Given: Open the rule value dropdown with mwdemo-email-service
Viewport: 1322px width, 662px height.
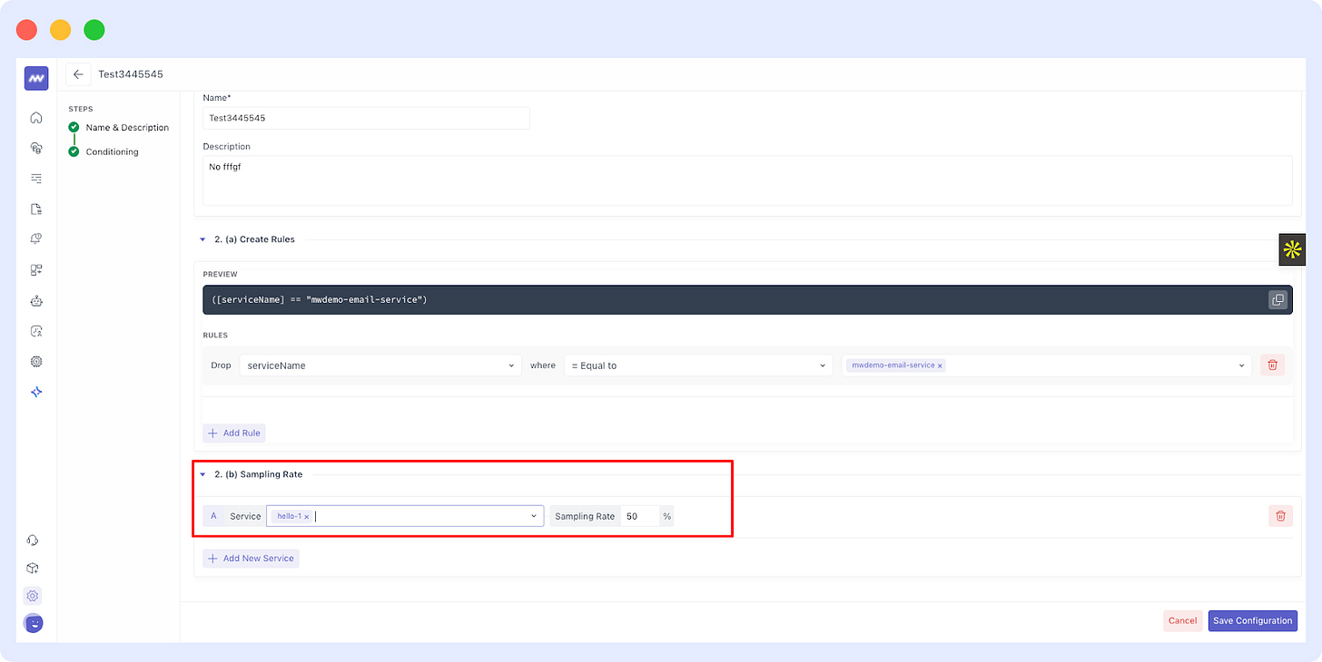Looking at the screenshot, I should click(1047, 365).
